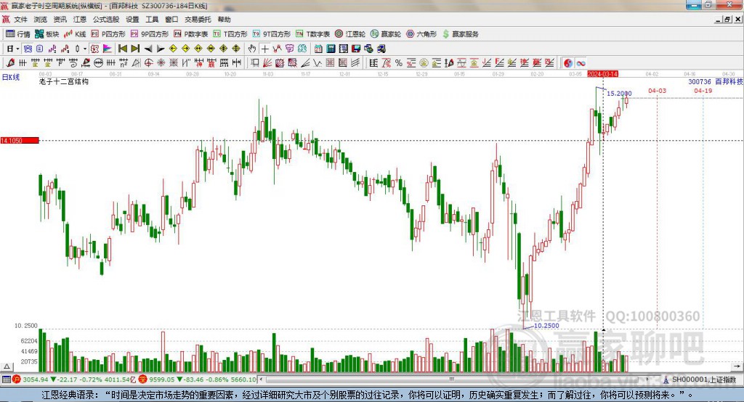The image size is (744, 402).
Task: Open 赢家服务 services
Action: [x=460, y=33]
